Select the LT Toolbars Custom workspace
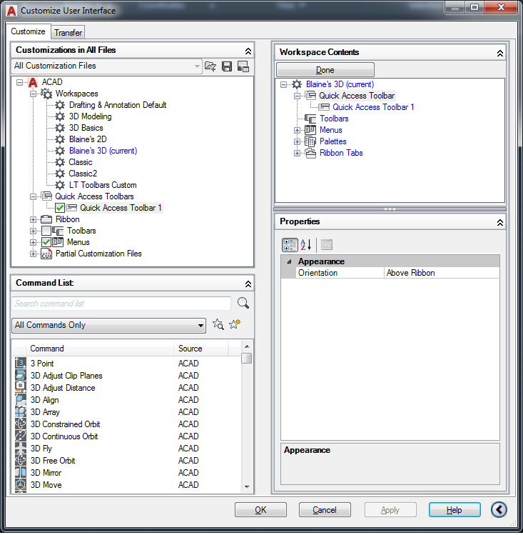This screenshot has height=535, width=523. pyautogui.click(x=103, y=185)
